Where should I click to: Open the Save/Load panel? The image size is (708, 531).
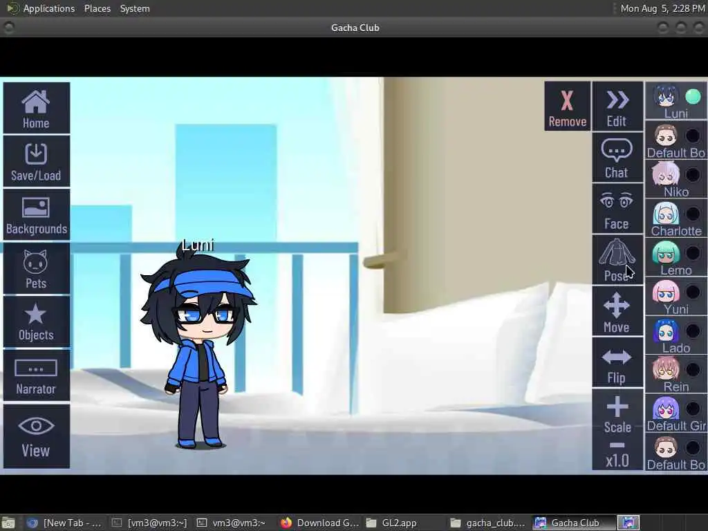click(37, 161)
